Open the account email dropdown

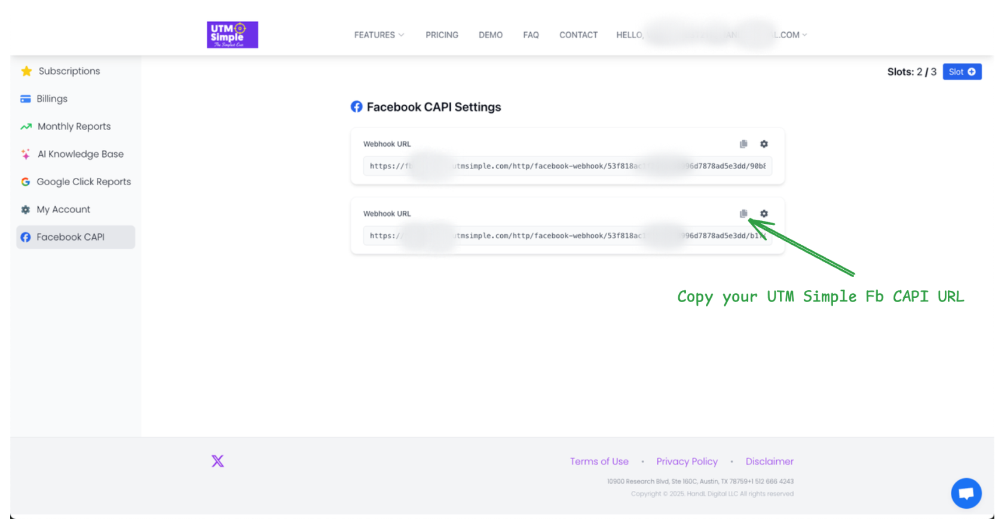click(711, 35)
